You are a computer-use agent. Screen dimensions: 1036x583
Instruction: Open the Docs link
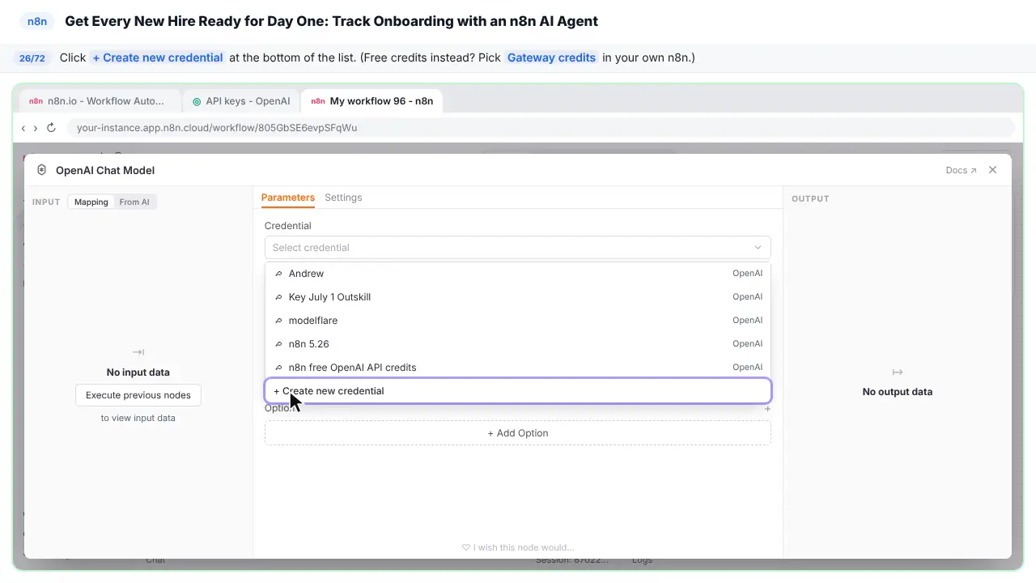click(x=961, y=171)
